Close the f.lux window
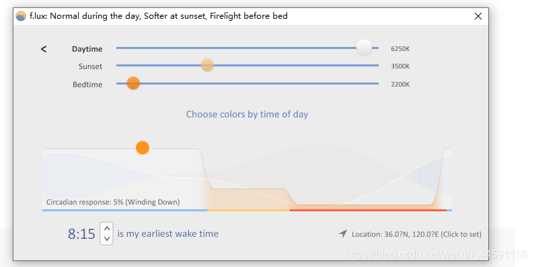Viewport: 534px width, 267px height. point(478,16)
